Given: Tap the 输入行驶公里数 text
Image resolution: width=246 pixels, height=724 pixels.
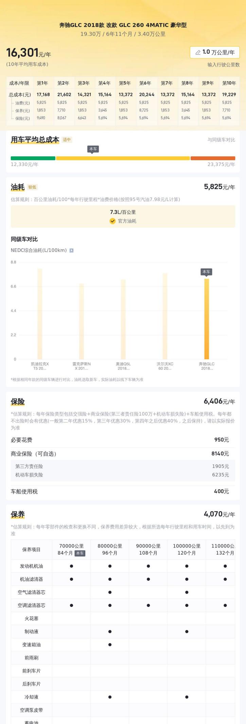Looking at the screenshot, I should (224, 65).
